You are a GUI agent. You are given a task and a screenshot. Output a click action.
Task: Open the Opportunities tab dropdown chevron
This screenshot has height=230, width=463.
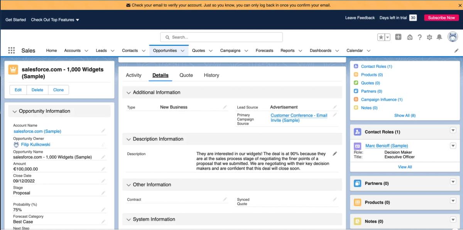(182, 51)
